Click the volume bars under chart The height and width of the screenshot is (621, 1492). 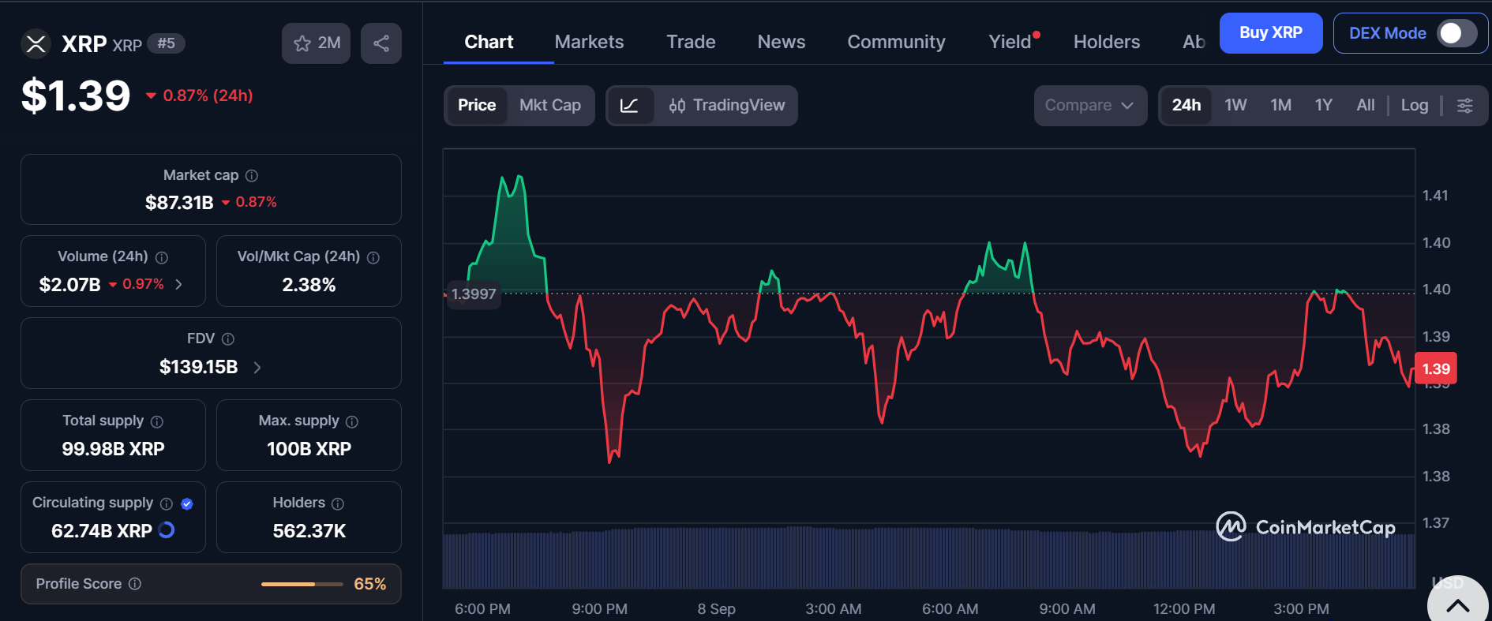[x=928, y=559]
